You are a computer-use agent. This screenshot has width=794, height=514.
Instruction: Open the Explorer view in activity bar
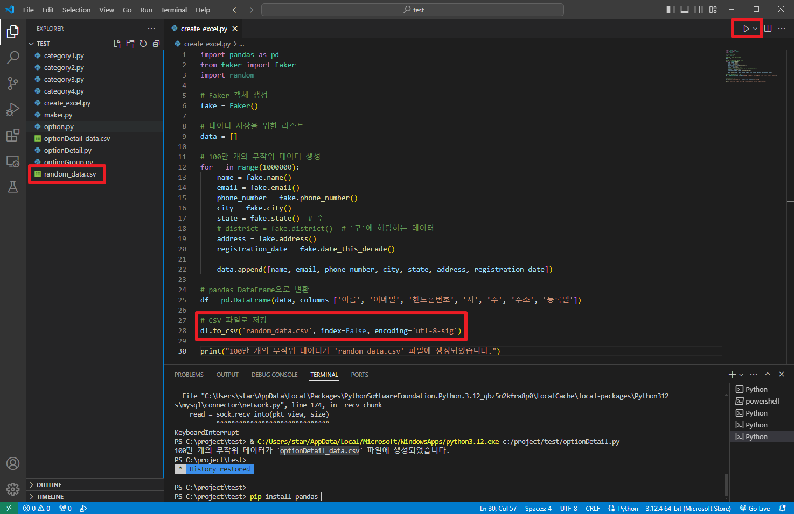coord(13,32)
